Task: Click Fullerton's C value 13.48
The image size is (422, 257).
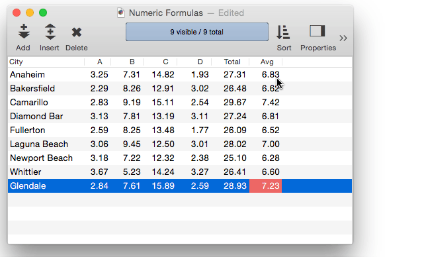Action: [163, 130]
